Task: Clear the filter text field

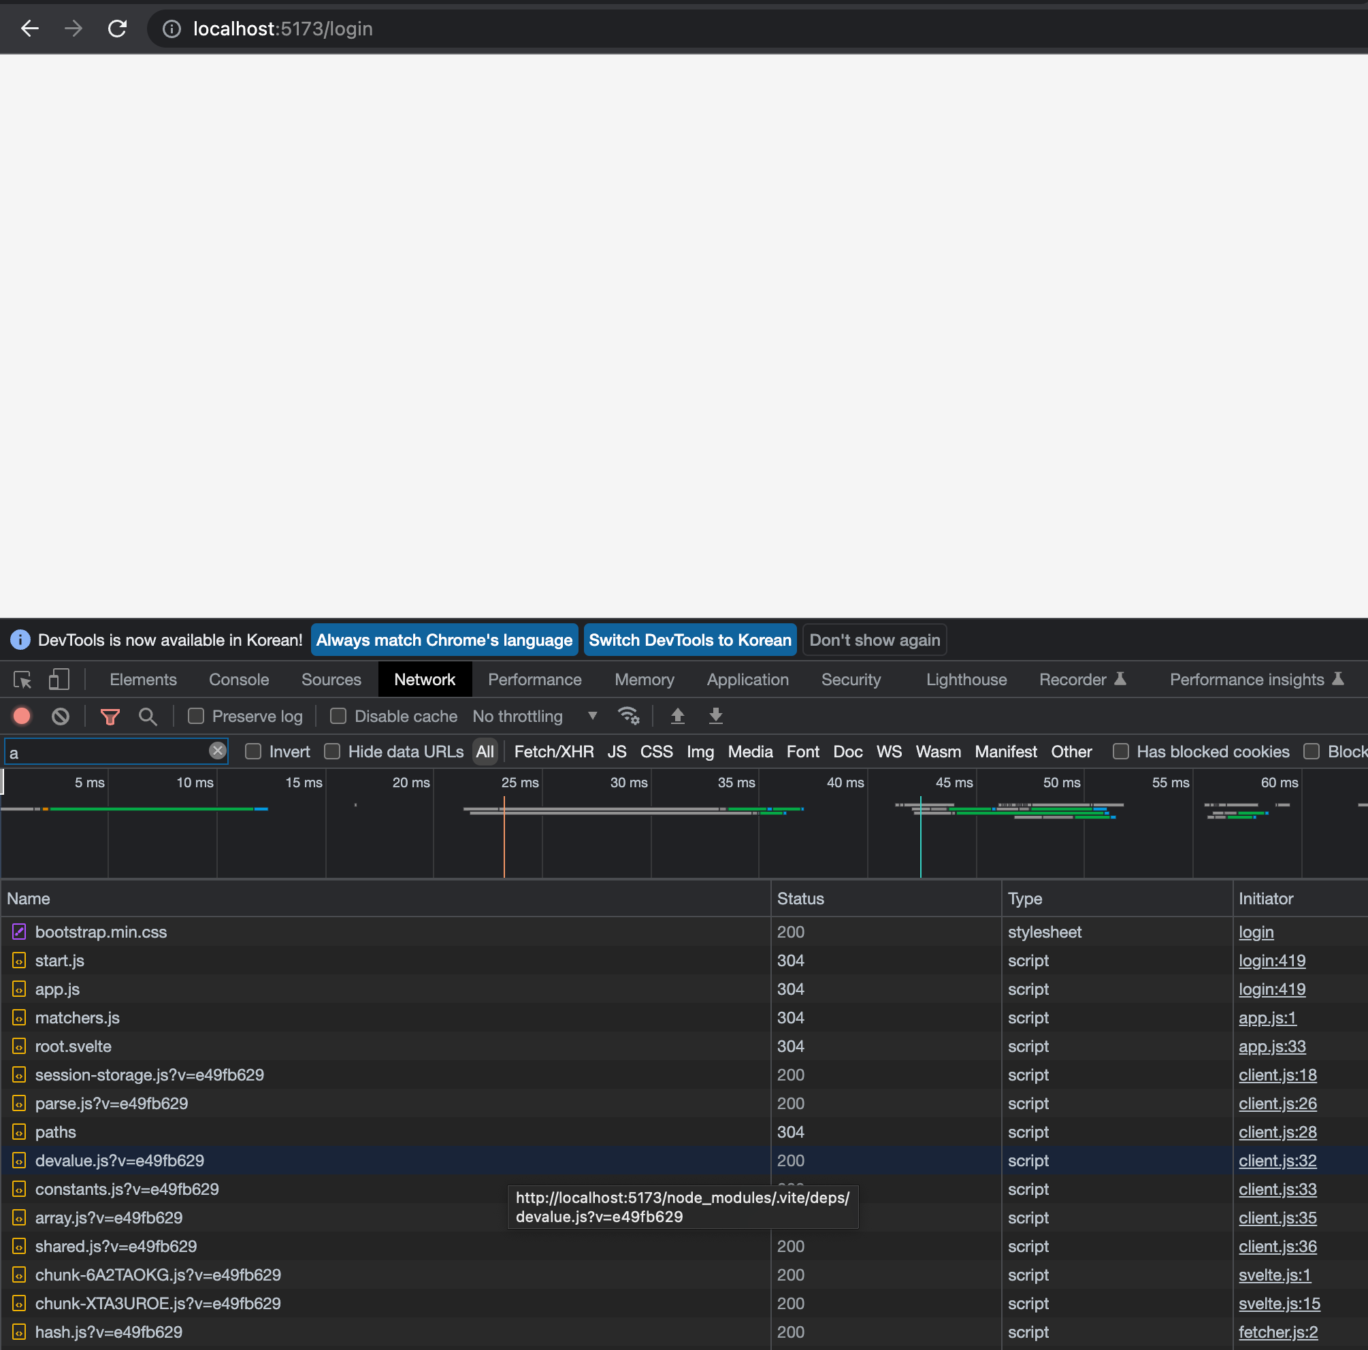Action: (x=217, y=751)
